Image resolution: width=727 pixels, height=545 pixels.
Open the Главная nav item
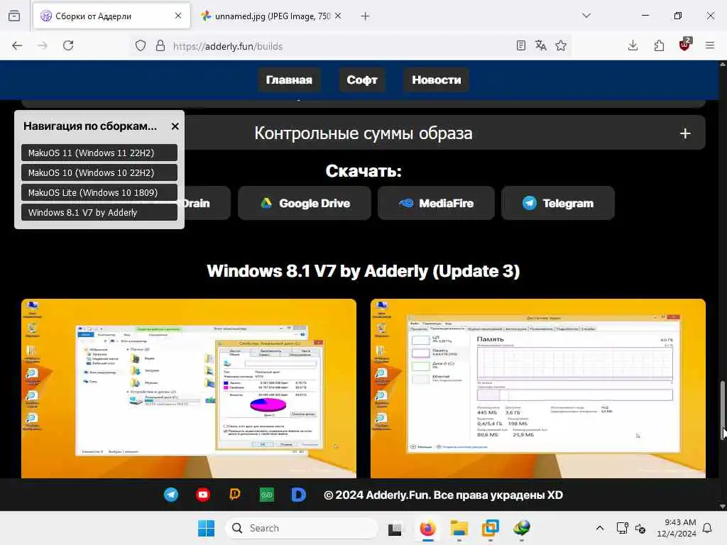pos(289,79)
